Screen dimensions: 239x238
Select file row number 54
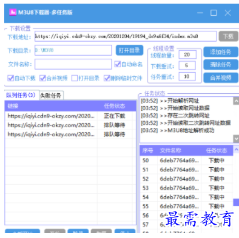(x=186, y=197)
